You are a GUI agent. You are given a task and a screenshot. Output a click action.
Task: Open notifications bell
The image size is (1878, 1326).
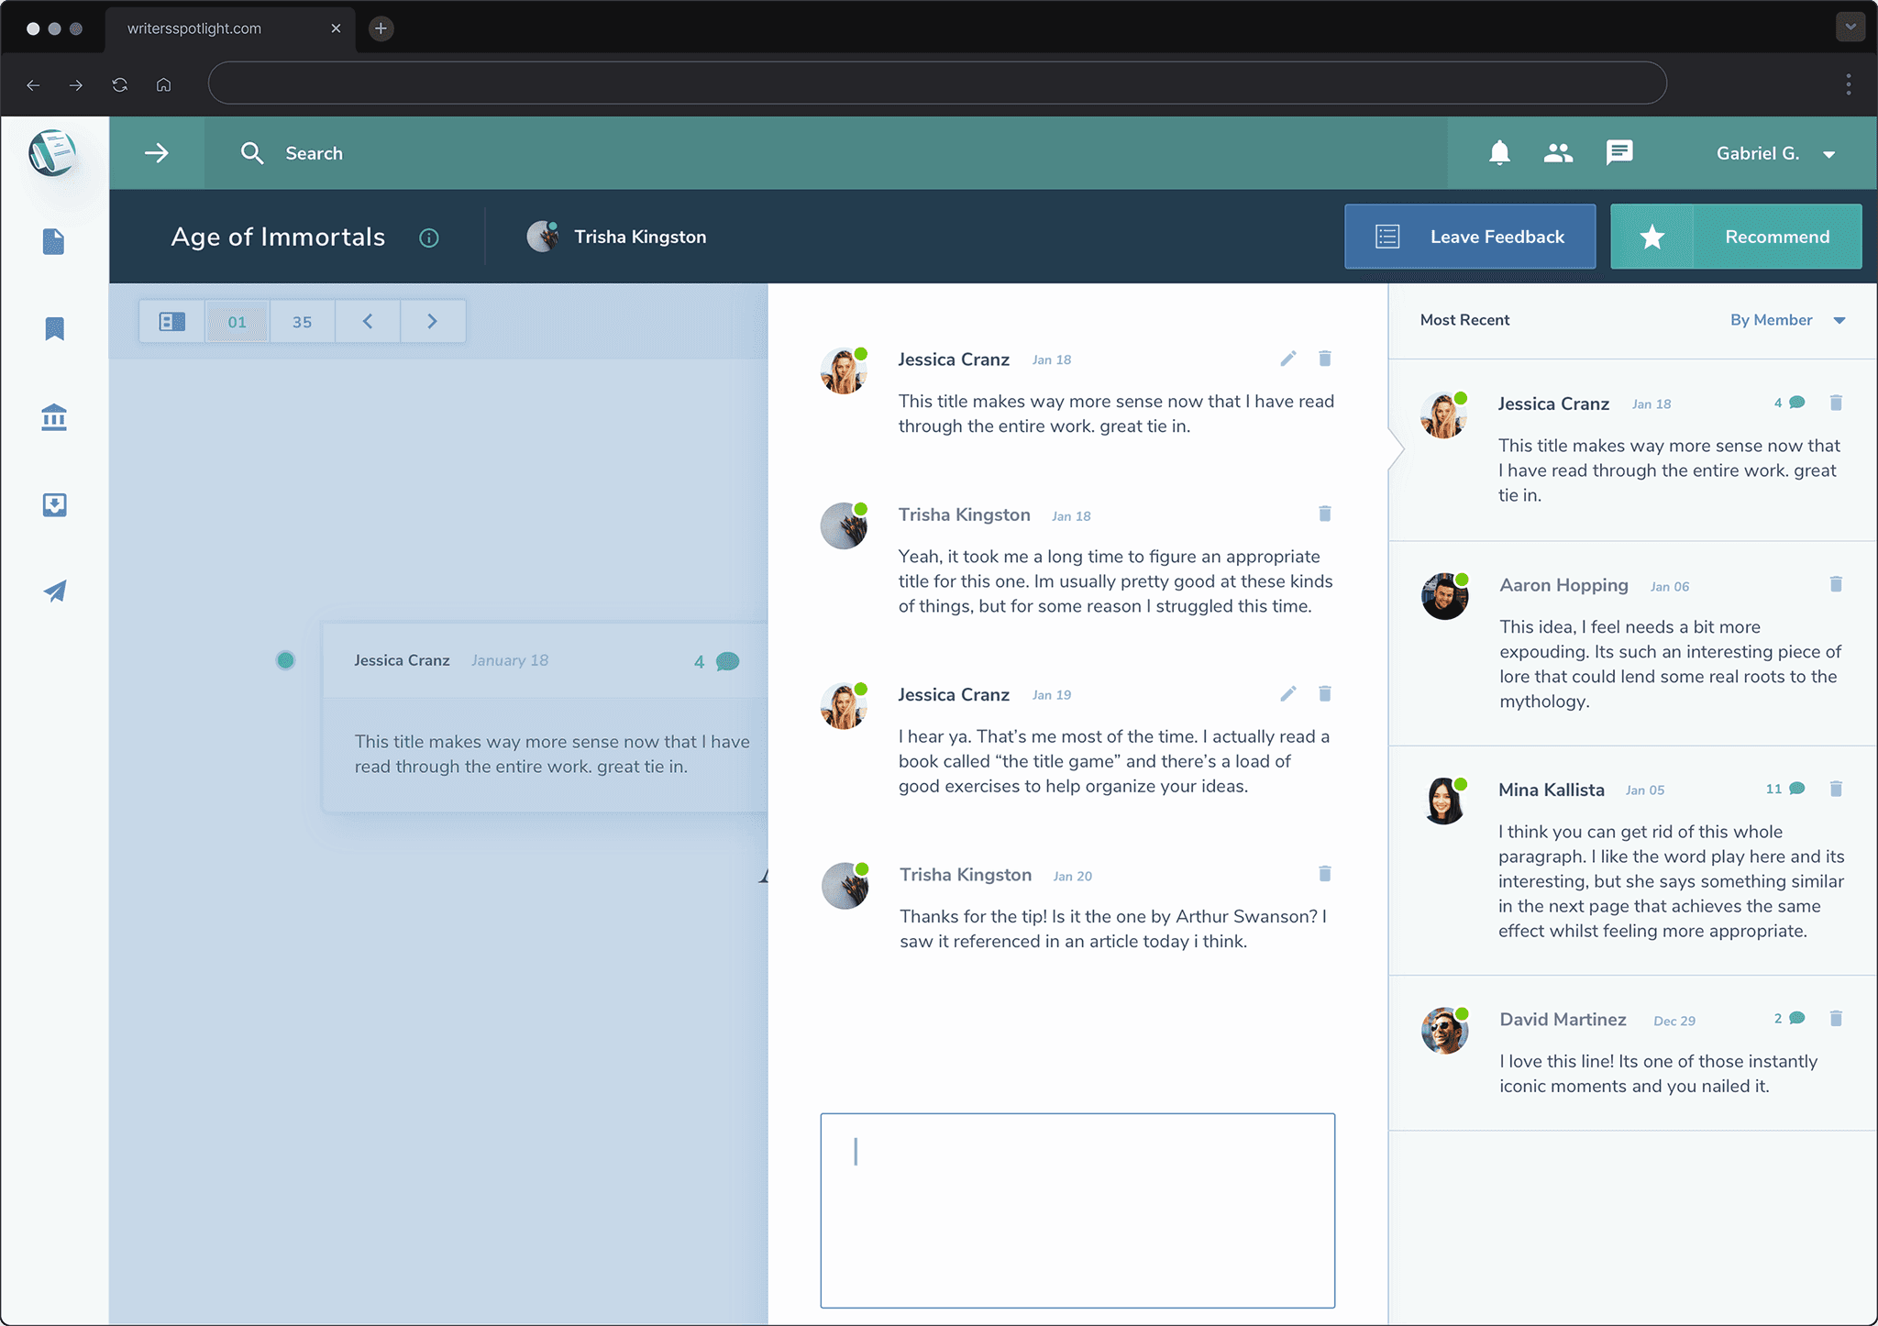pos(1499,152)
